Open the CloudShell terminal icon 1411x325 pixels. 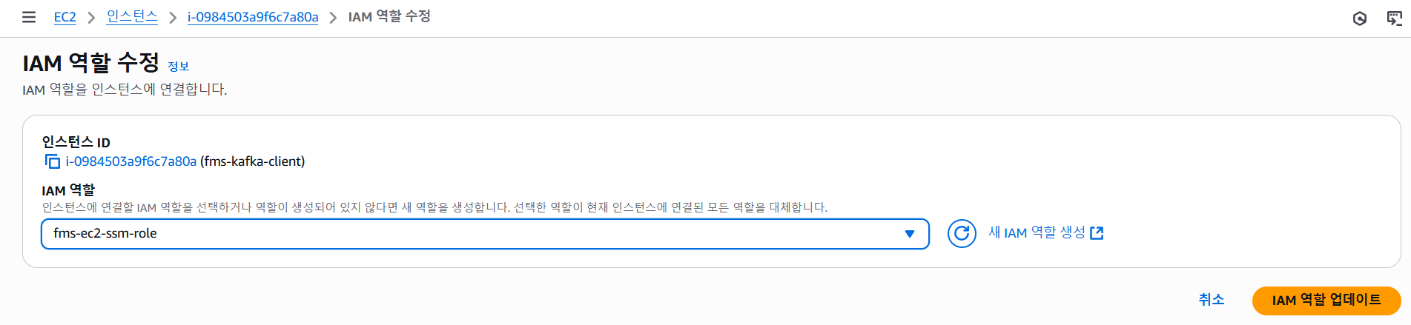click(x=1395, y=19)
